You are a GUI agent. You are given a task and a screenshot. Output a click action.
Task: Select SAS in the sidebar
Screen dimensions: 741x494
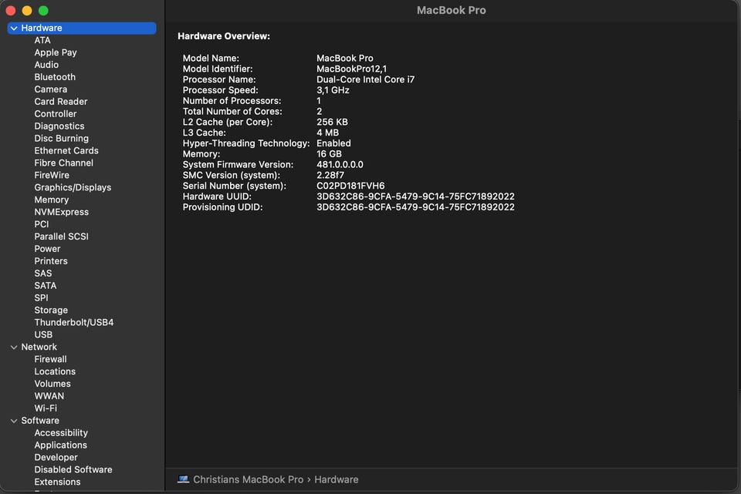click(x=43, y=273)
